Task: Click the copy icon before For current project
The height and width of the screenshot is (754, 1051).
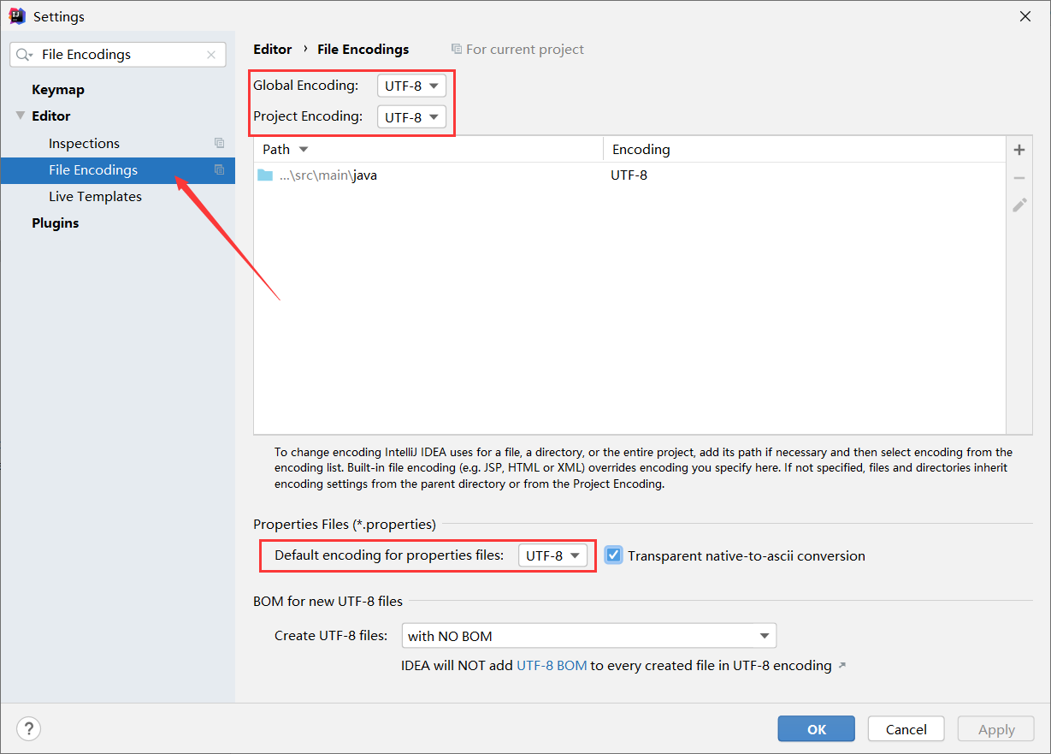Action: tap(457, 50)
